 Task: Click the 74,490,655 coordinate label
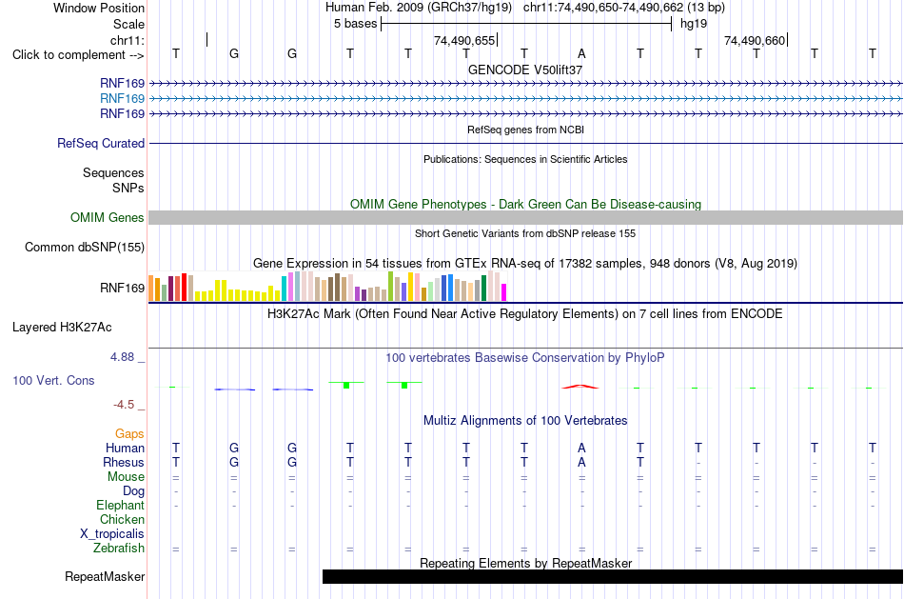point(464,40)
